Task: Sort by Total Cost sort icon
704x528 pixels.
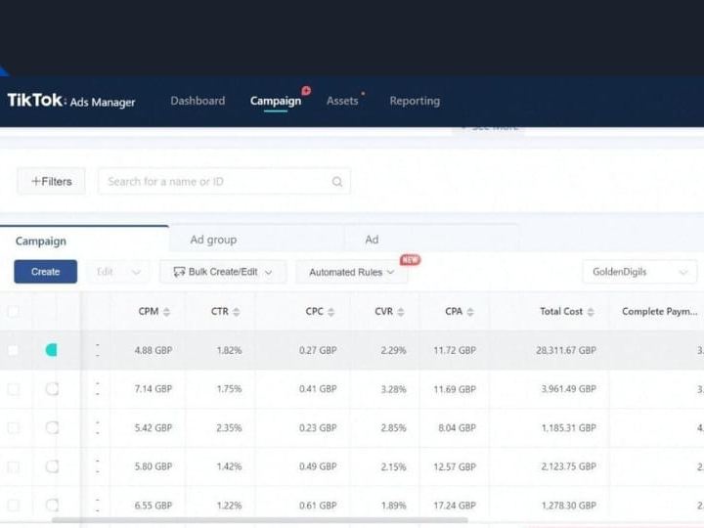Action: [591, 312]
